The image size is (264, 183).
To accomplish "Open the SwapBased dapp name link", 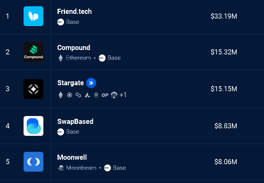I will pyautogui.click(x=75, y=121).
